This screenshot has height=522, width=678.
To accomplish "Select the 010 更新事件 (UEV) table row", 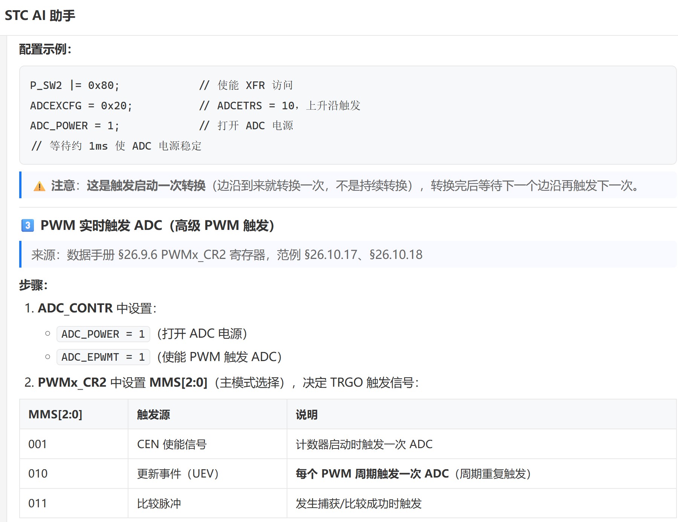I will pos(348,474).
